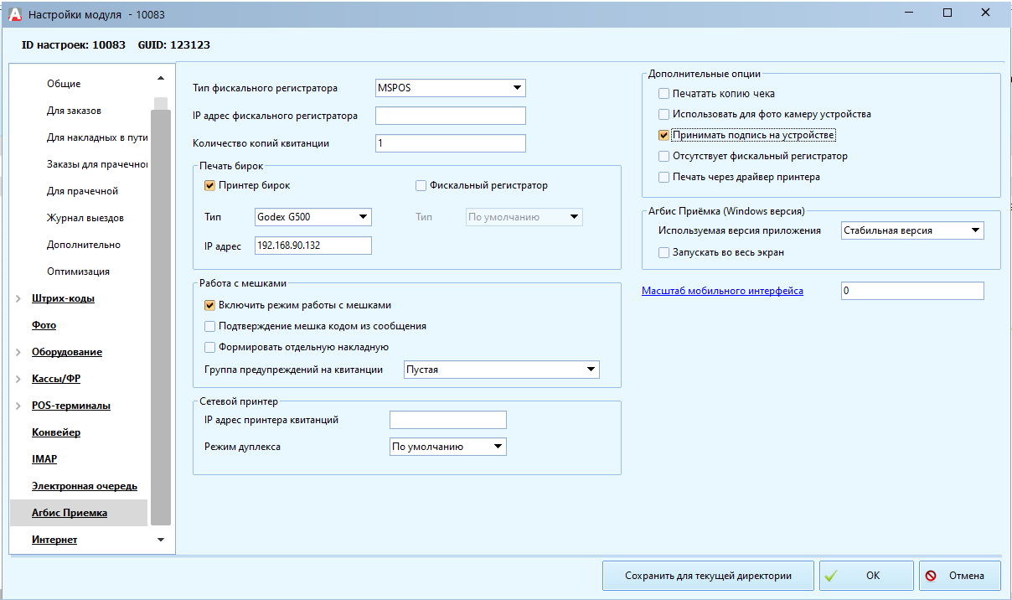
Task: Click the Количество копий квитанции field
Action: pyautogui.click(x=450, y=143)
